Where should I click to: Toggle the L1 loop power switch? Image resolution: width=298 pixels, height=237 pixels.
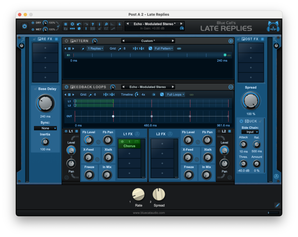pos(66,131)
